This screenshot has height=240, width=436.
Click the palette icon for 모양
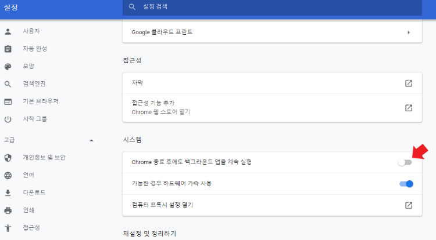8,66
